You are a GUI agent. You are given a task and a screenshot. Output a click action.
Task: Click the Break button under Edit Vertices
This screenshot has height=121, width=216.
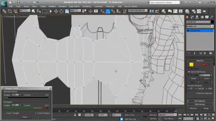tap(206, 108)
